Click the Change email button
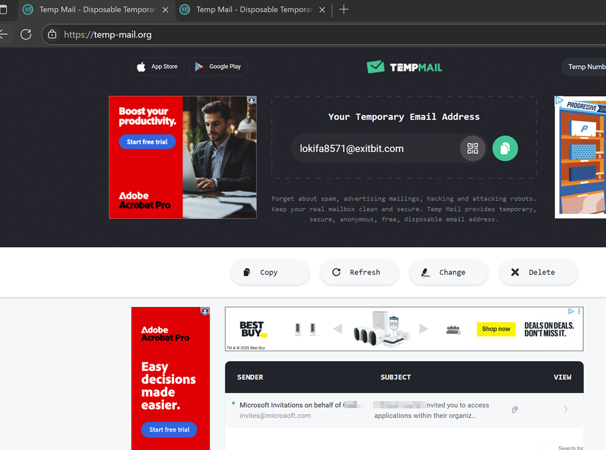Image resolution: width=606 pixels, height=450 pixels. tap(449, 272)
